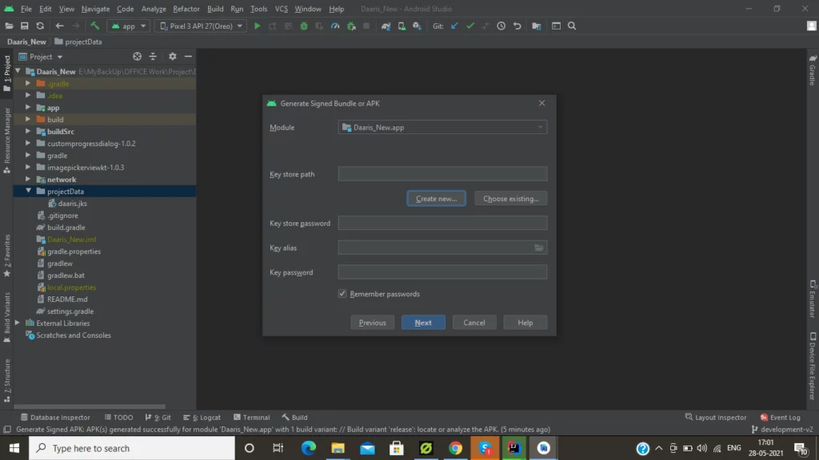Toggle the Remember passwords checkbox
This screenshot has width=819, height=460.
(342, 294)
